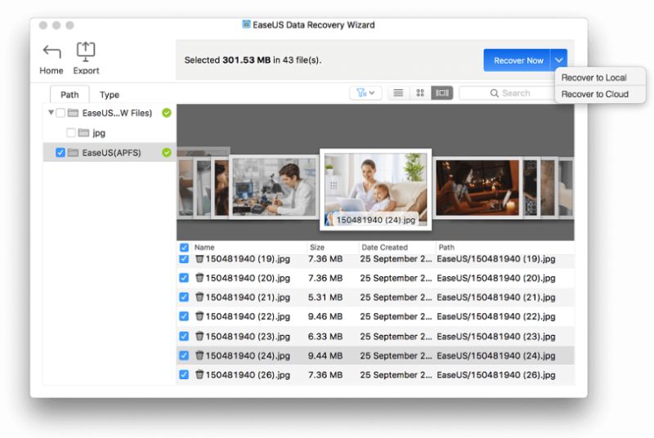Screen dimensions: 654x438
Task: Sort by the Name column header
Action: pyautogui.click(x=204, y=247)
